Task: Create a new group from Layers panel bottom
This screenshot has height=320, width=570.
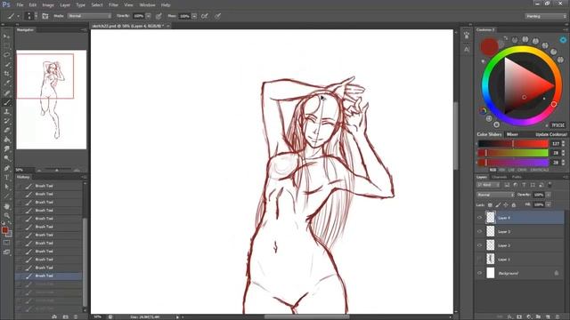Action: [x=538, y=316]
